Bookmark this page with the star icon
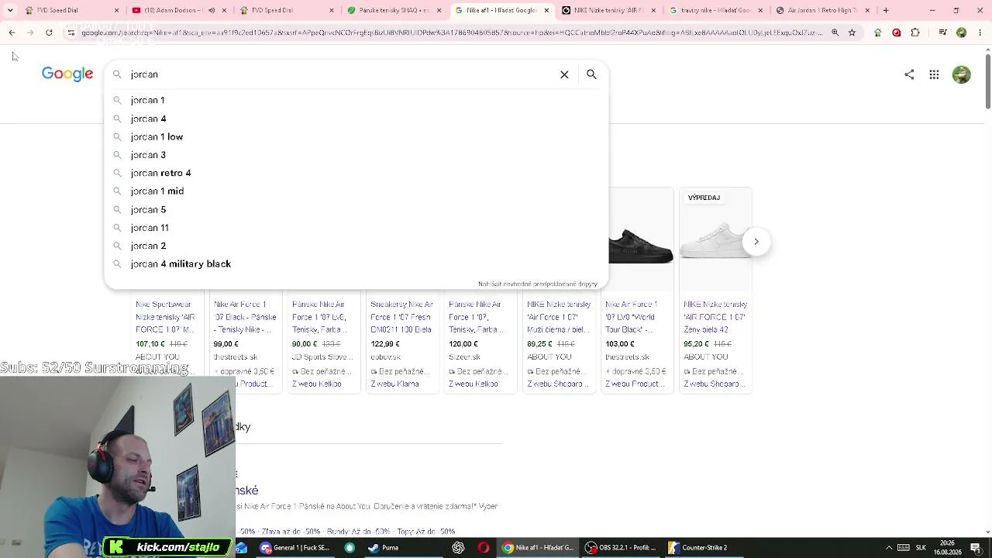The width and height of the screenshot is (992, 558). 852,33
